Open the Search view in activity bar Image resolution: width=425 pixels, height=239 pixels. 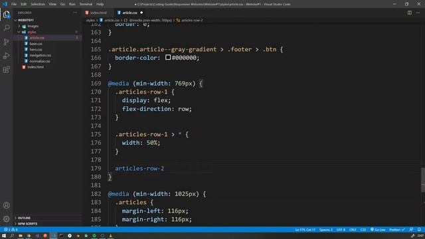[6, 28]
